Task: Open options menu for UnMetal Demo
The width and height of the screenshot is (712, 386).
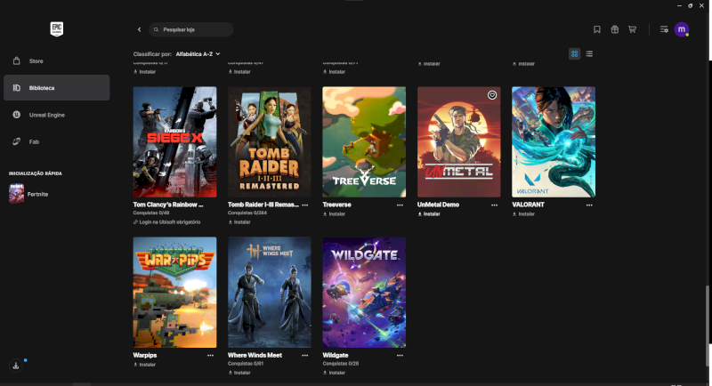Action: click(x=494, y=205)
